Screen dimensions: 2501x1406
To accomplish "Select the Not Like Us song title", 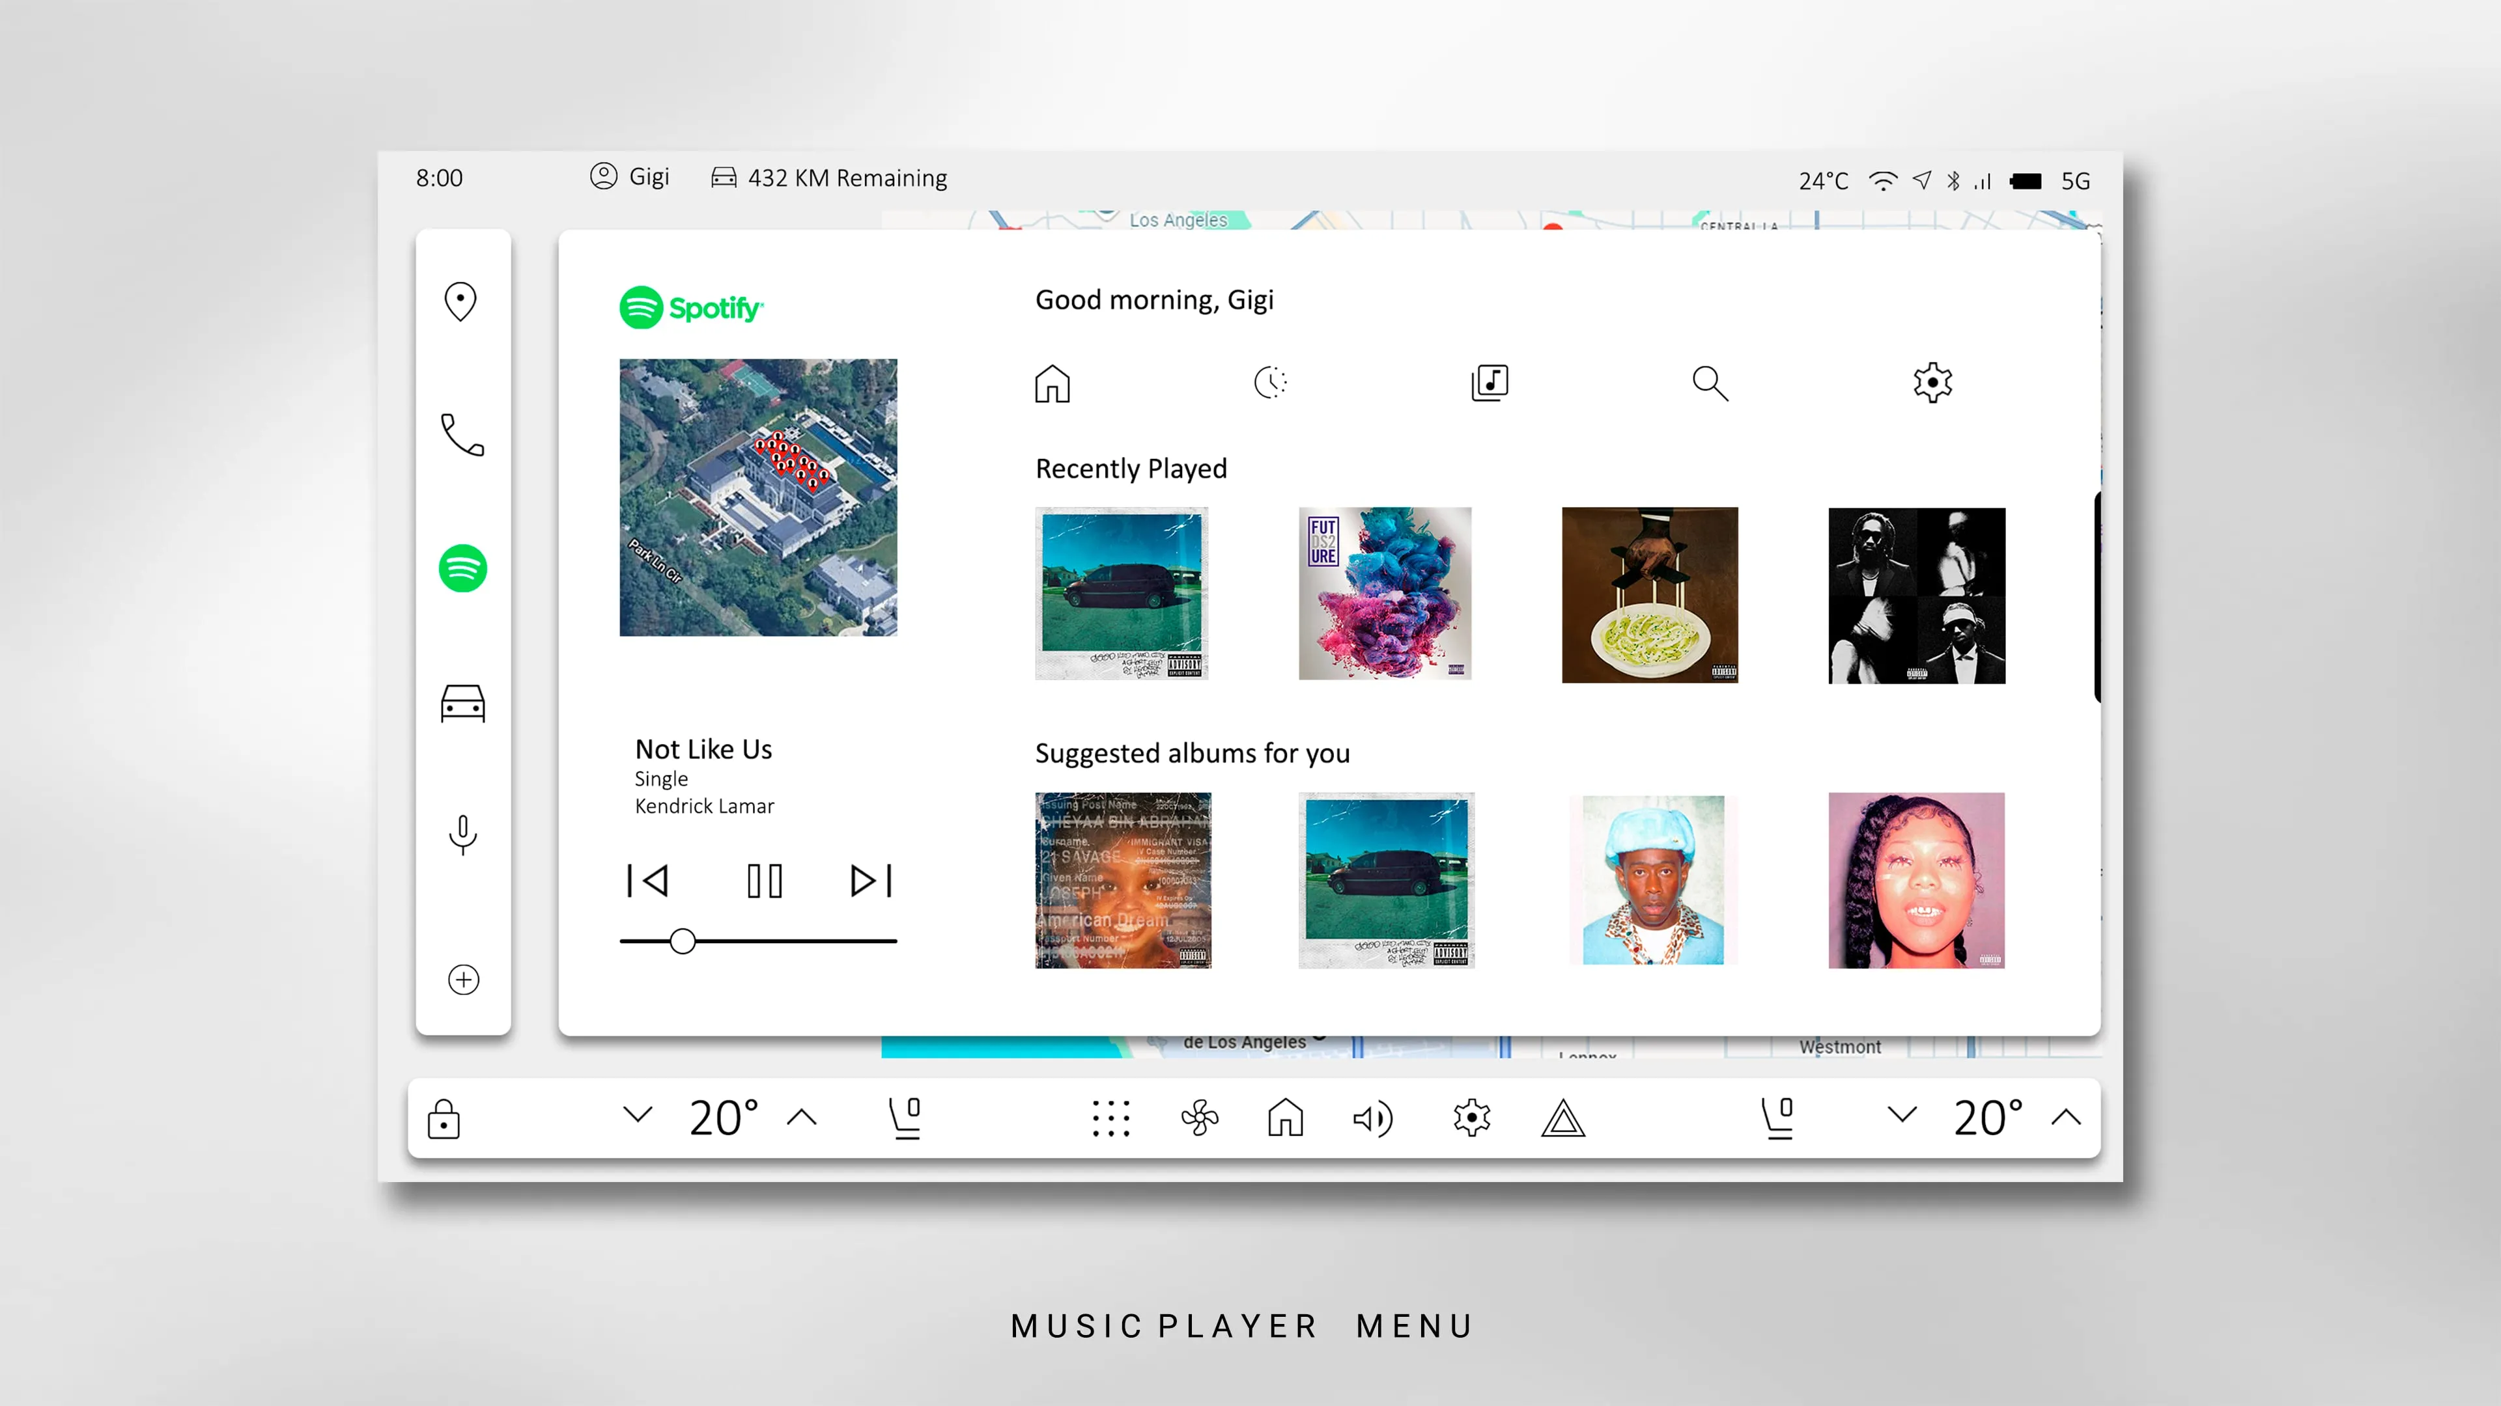I will 703,749.
